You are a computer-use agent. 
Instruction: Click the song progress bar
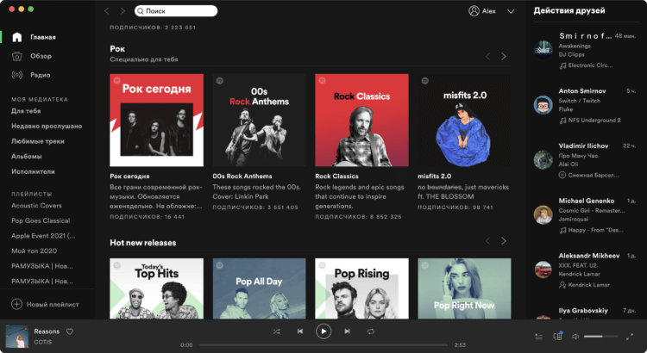pos(323,344)
